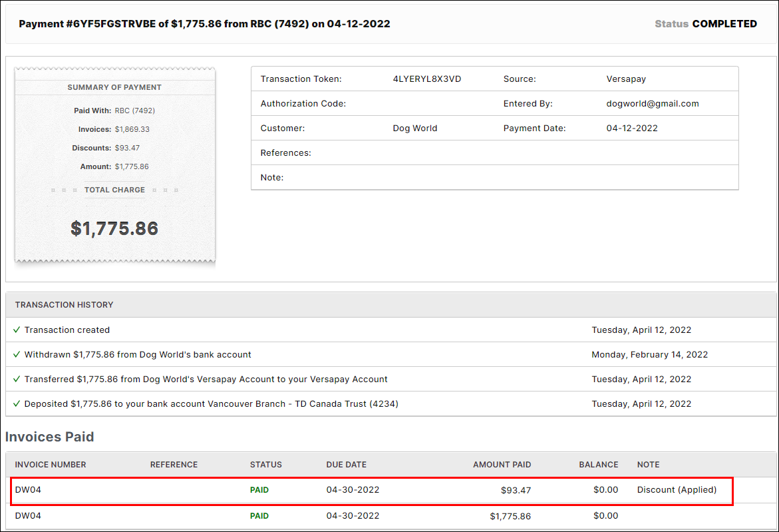Image resolution: width=779 pixels, height=532 pixels.
Task: Click the Amount value '$1,775.86' in summary
Action: click(132, 166)
